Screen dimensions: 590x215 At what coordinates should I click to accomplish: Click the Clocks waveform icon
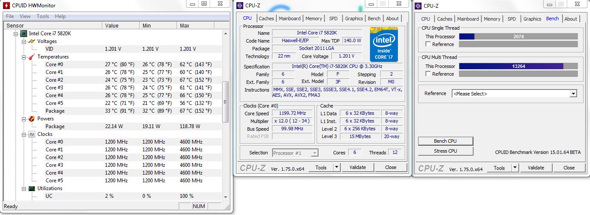coord(32,134)
